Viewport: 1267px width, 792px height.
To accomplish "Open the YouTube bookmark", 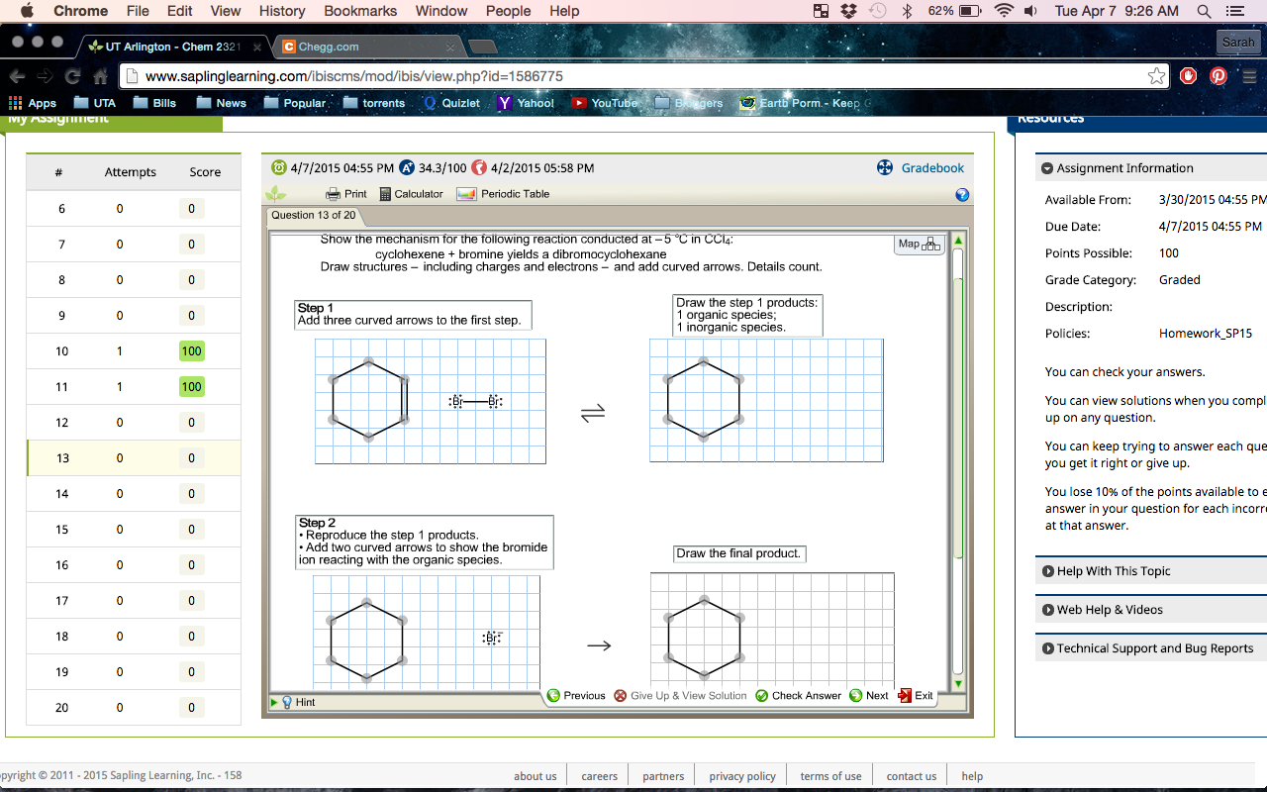I will [x=604, y=103].
